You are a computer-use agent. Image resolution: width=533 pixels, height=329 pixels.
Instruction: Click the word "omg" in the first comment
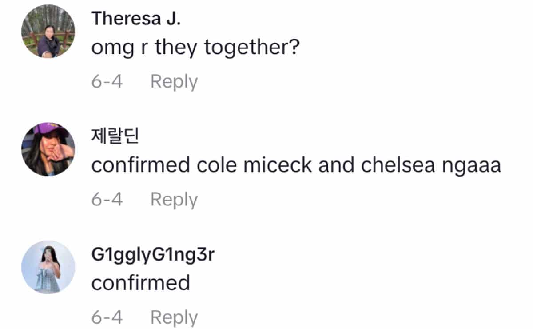pos(112,48)
